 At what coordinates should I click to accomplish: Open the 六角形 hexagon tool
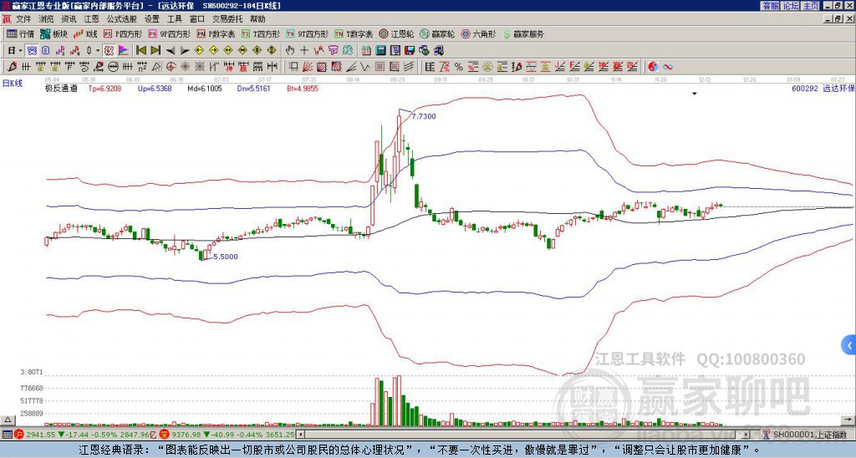click(478, 33)
